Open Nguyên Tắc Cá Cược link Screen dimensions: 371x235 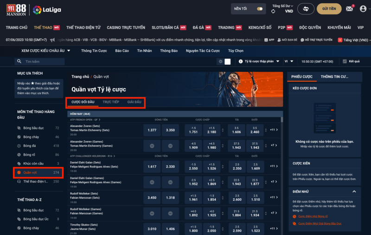point(203,51)
